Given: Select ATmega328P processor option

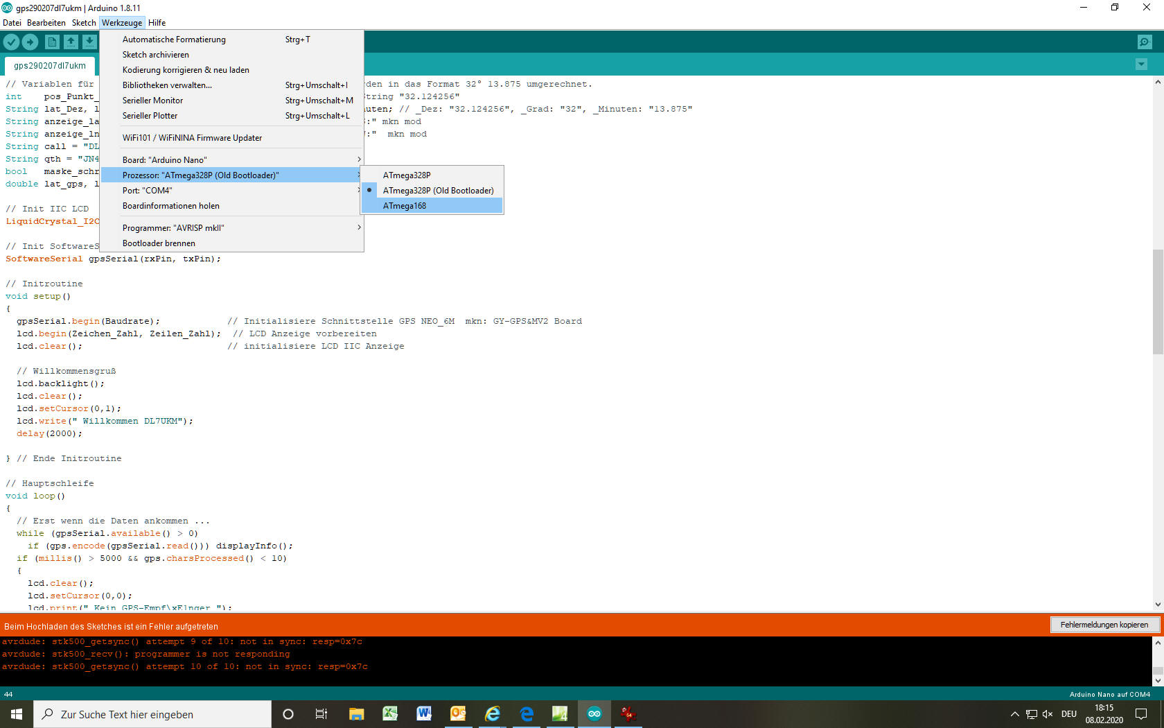Looking at the screenshot, I should point(432,175).
